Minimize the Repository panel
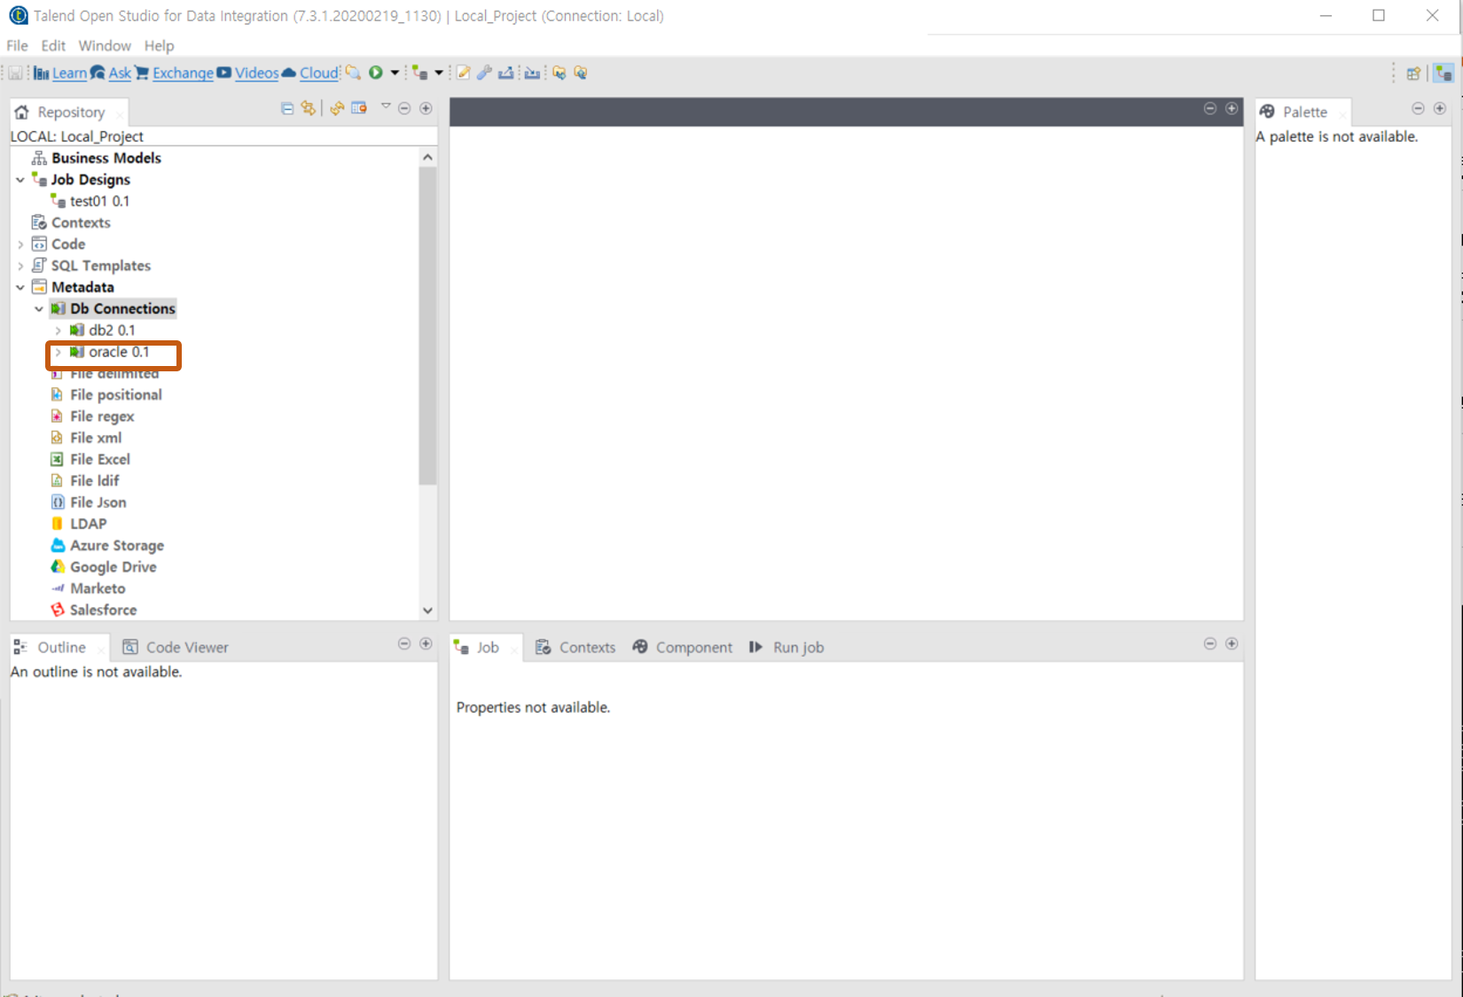The height and width of the screenshot is (997, 1463). click(x=404, y=108)
